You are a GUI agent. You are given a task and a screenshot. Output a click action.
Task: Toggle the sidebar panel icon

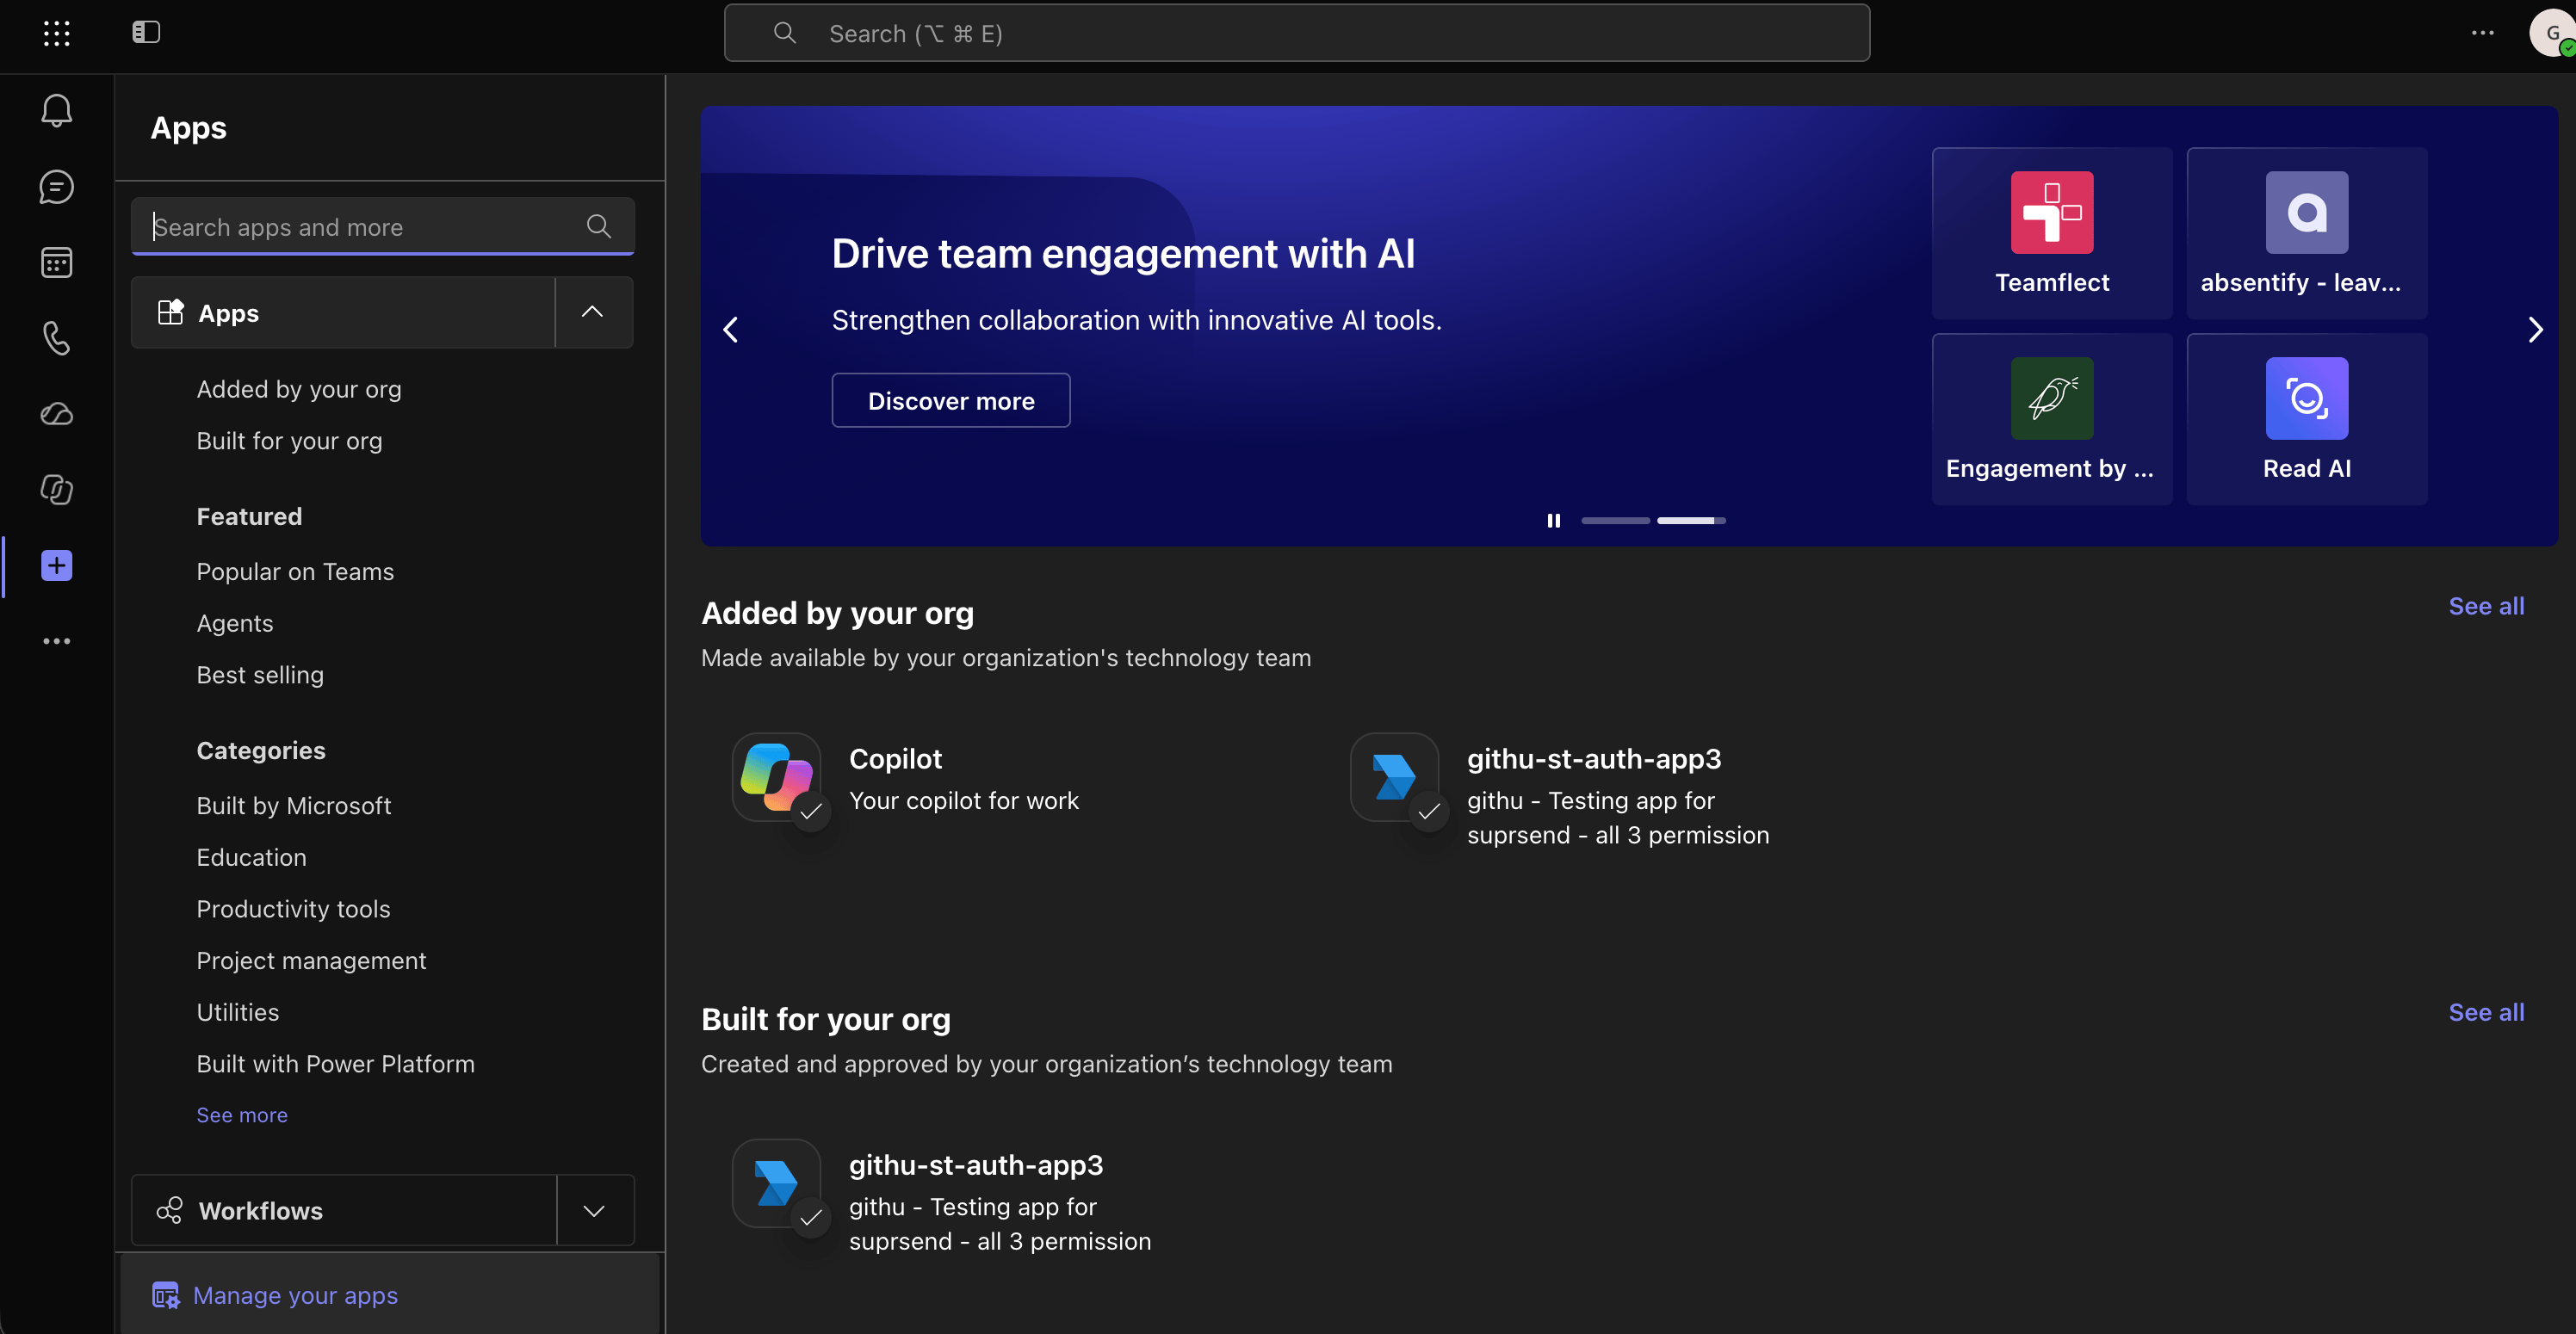tap(146, 32)
